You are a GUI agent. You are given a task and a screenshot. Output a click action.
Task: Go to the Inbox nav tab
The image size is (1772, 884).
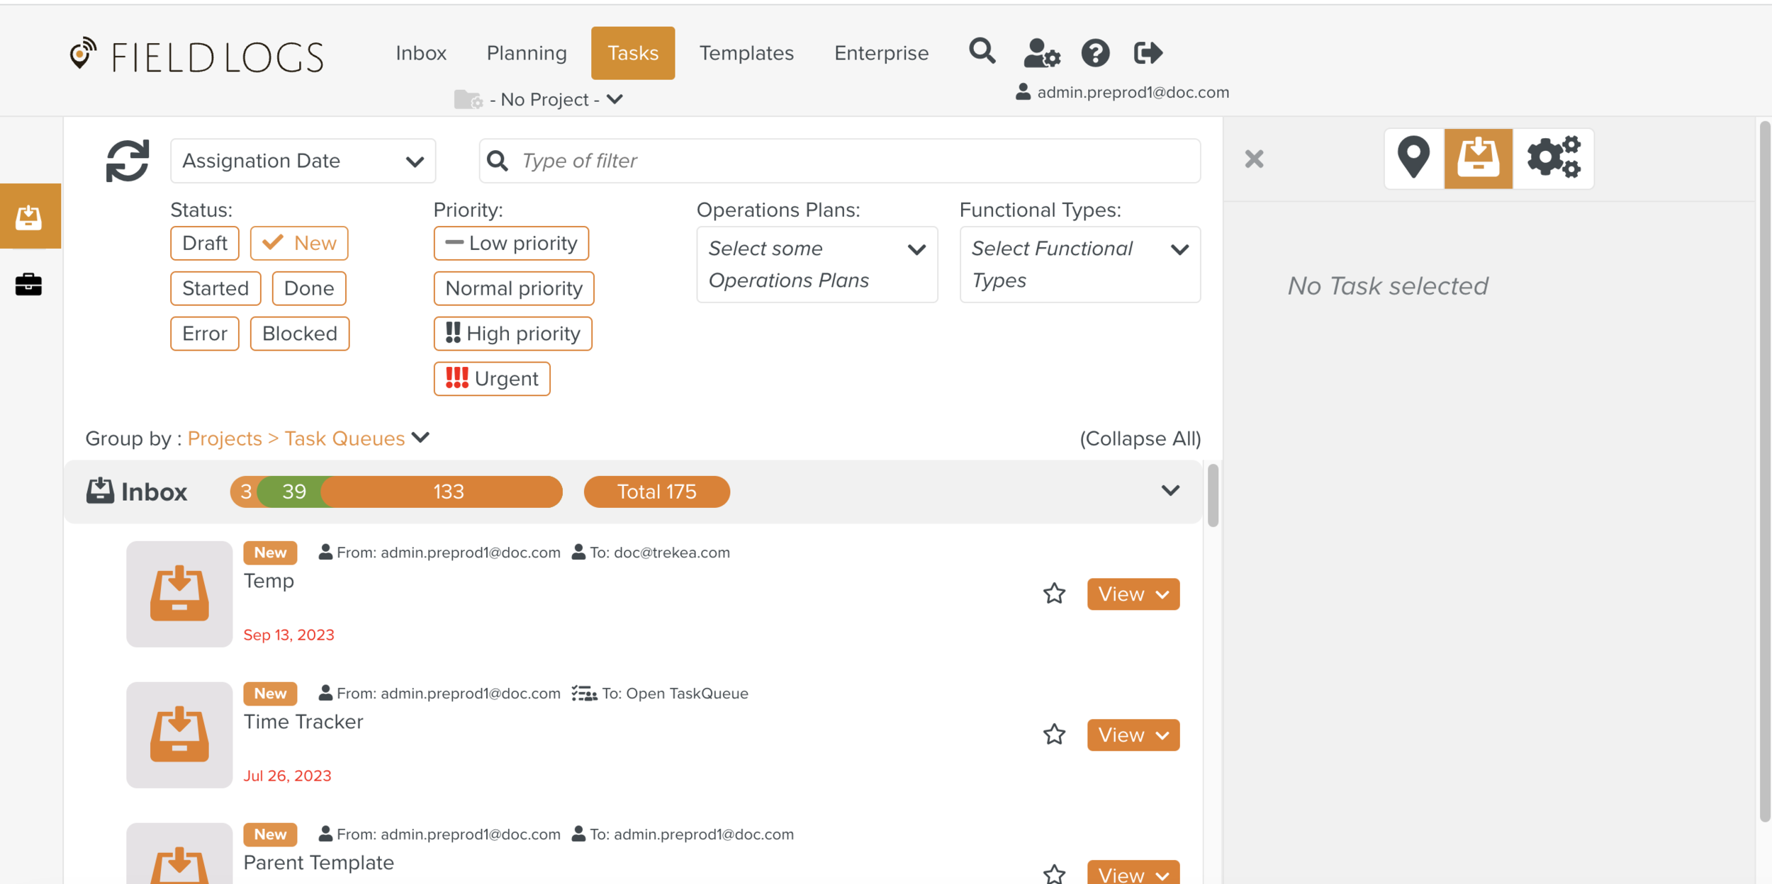coord(421,53)
